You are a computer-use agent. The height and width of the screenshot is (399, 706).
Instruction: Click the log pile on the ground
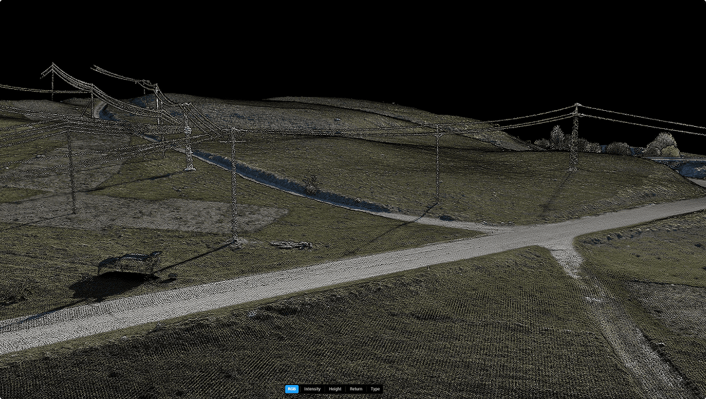pyautogui.click(x=291, y=244)
